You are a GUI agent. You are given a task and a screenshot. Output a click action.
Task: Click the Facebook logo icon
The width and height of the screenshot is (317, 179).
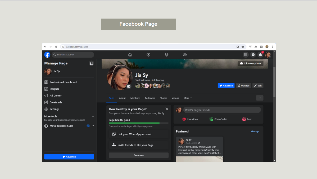pyautogui.click(x=47, y=55)
